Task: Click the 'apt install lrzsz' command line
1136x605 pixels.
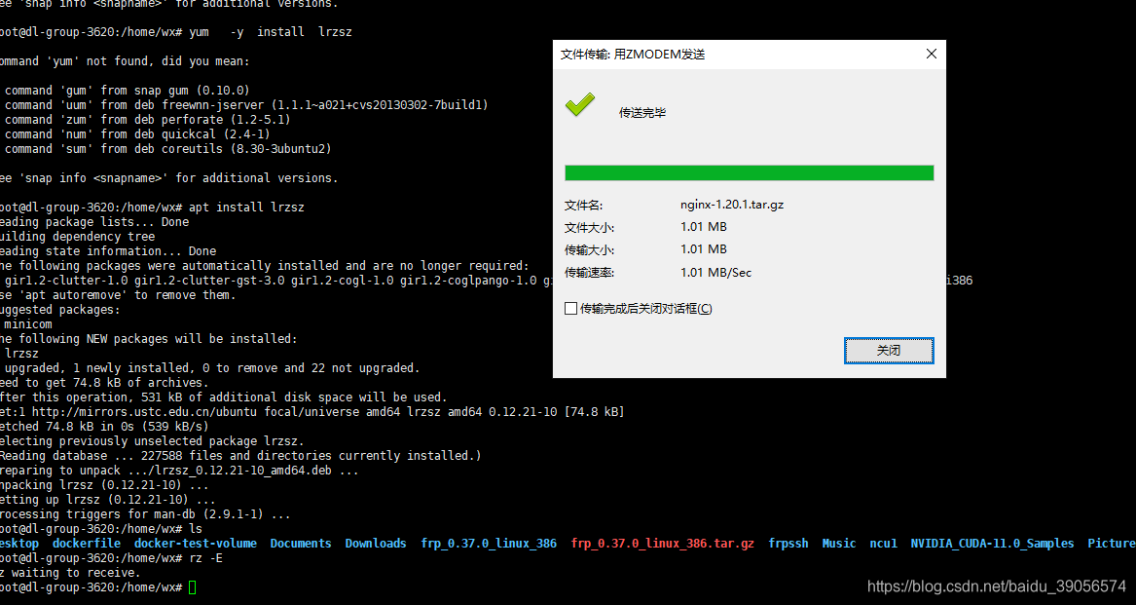Action: (x=152, y=207)
